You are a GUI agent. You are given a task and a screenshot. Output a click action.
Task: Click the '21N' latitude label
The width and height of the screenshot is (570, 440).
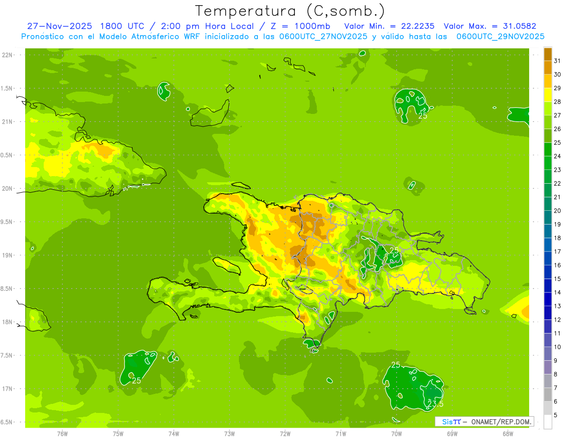pyautogui.click(x=7, y=122)
